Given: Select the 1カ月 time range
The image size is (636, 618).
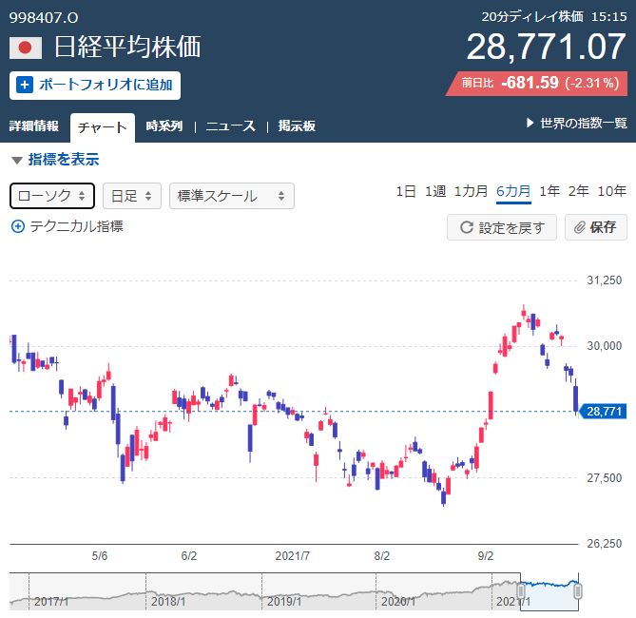Looking at the screenshot, I should 471,191.
